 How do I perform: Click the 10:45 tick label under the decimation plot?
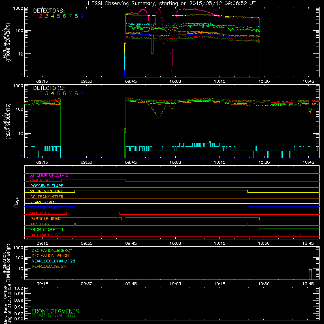point(308,284)
